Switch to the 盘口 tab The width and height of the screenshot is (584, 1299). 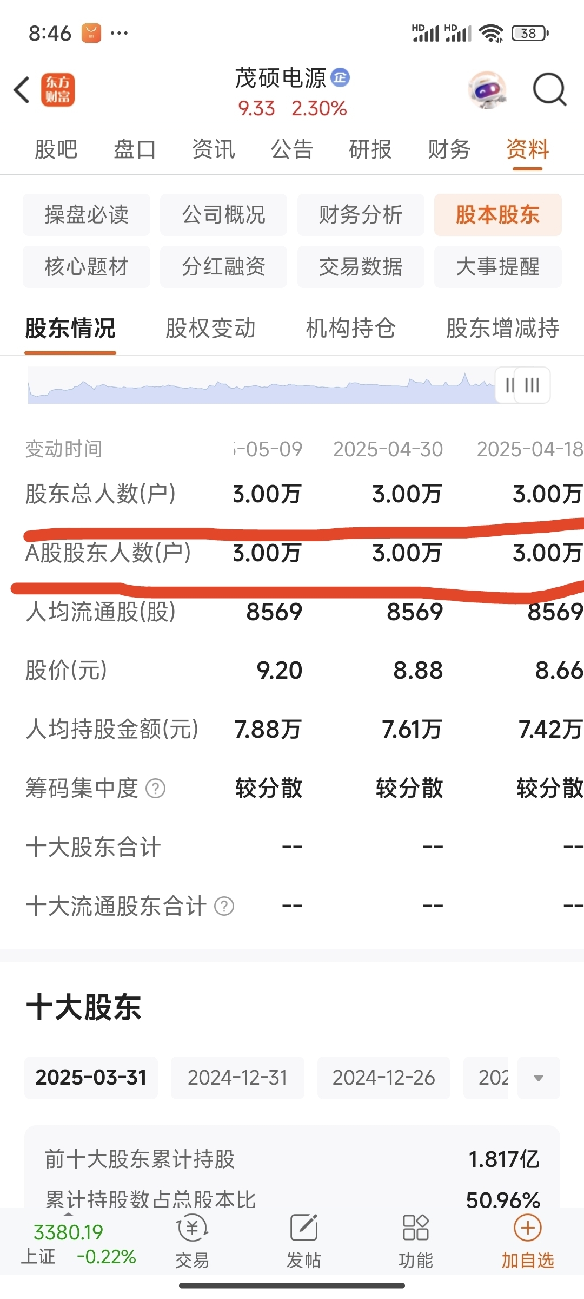135,149
